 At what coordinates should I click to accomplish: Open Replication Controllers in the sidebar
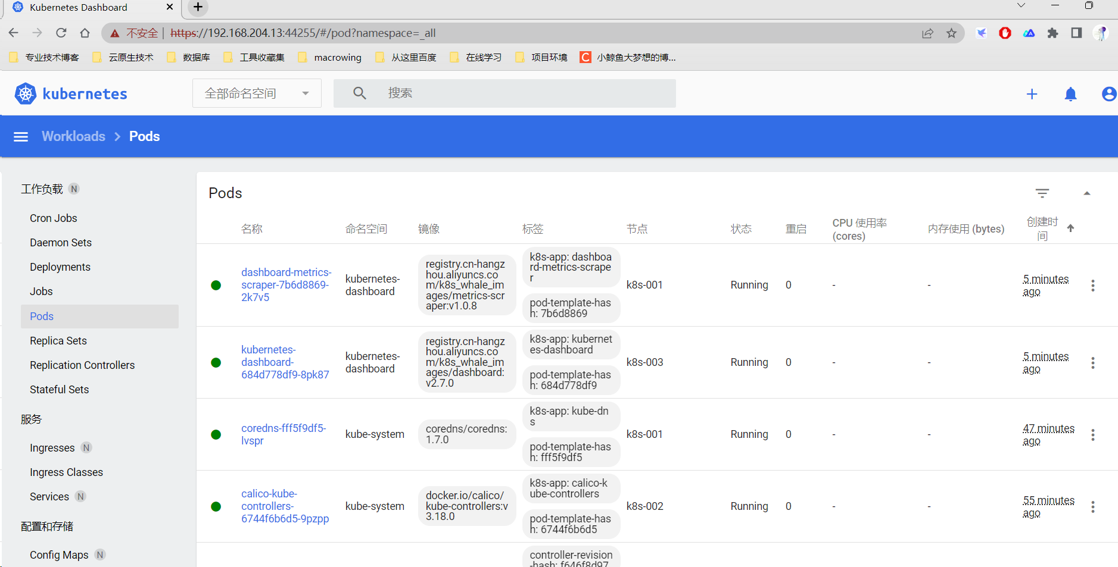point(82,365)
